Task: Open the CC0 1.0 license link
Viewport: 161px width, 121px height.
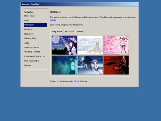Action: coord(77,81)
